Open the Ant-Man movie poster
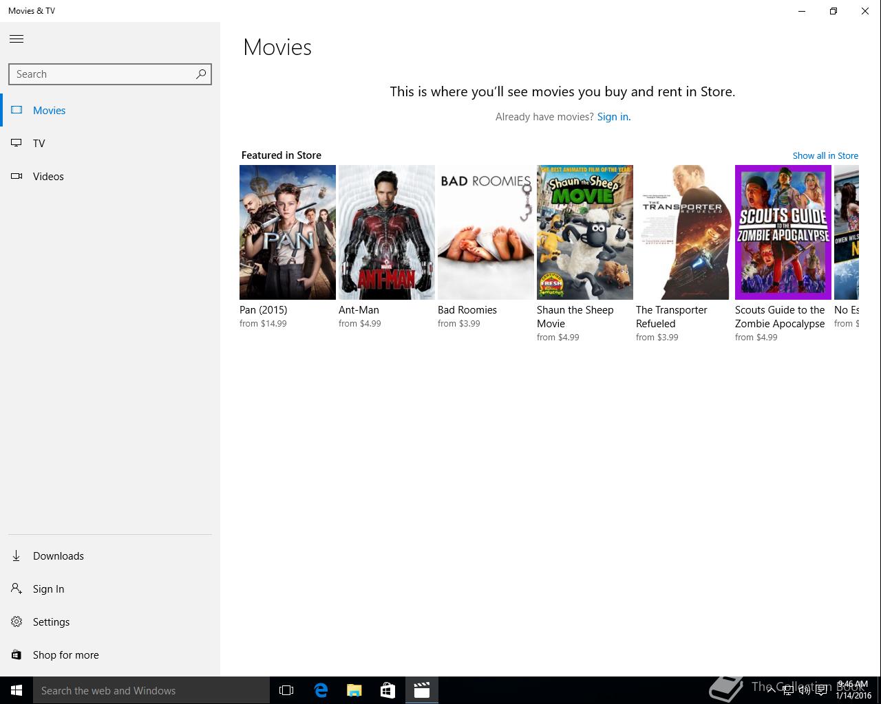 (387, 232)
